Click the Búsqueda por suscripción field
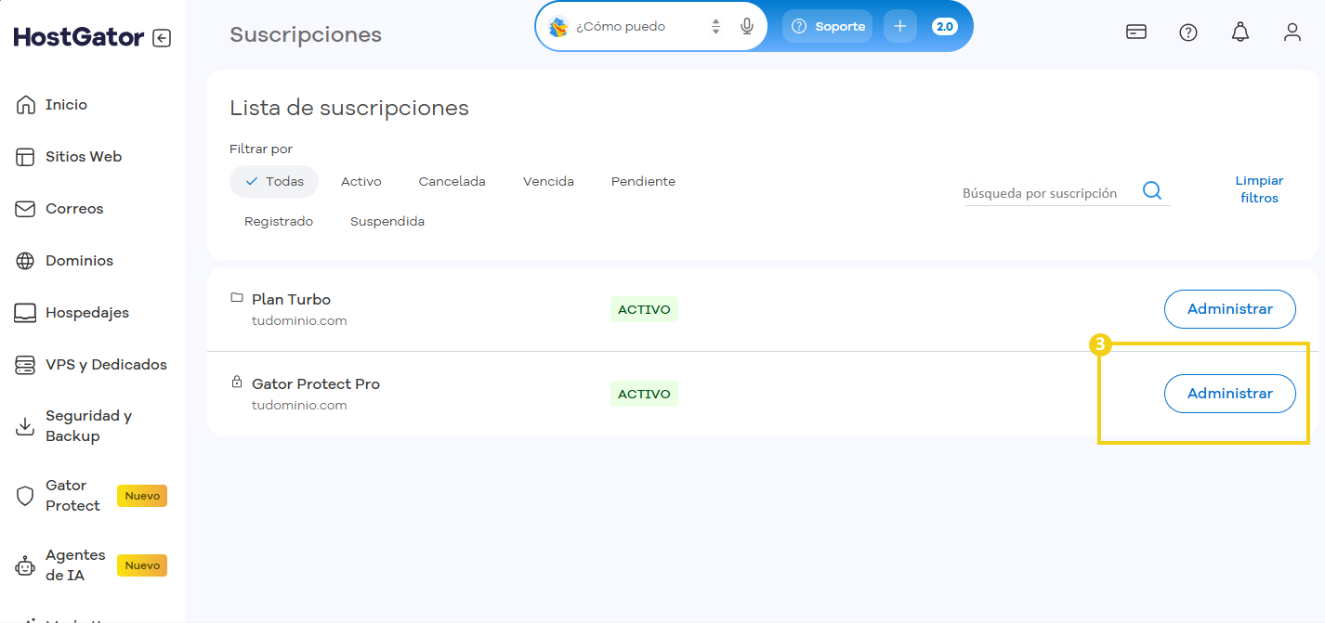Screen dimensions: 1325x623 (x=1048, y=193)
